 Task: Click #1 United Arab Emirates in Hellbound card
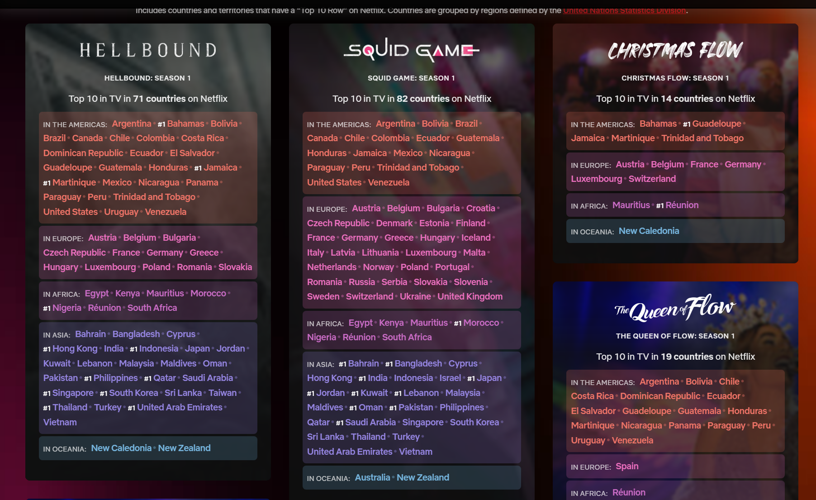pos(175,408)
